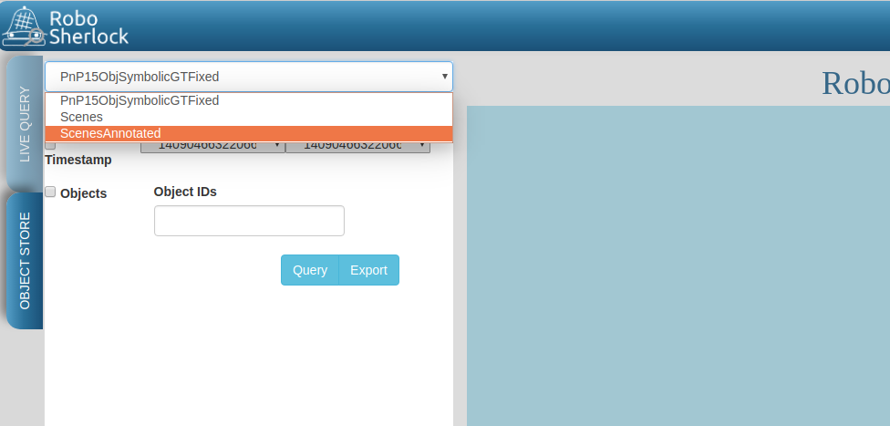Switch to the OBJECT STORE side tab
This screenshot has width=890, height=426.
tap(25, 261)
